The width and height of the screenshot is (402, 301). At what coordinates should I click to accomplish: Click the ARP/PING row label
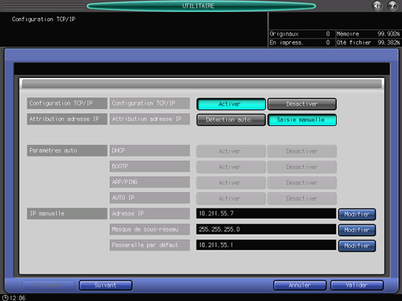pyautogui.click(x=149, y=182)
